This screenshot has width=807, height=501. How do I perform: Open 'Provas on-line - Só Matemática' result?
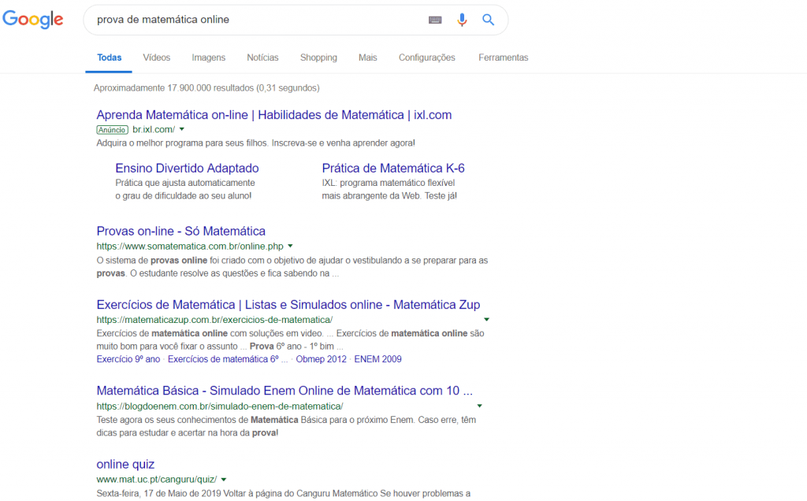(x=180, y=231)
